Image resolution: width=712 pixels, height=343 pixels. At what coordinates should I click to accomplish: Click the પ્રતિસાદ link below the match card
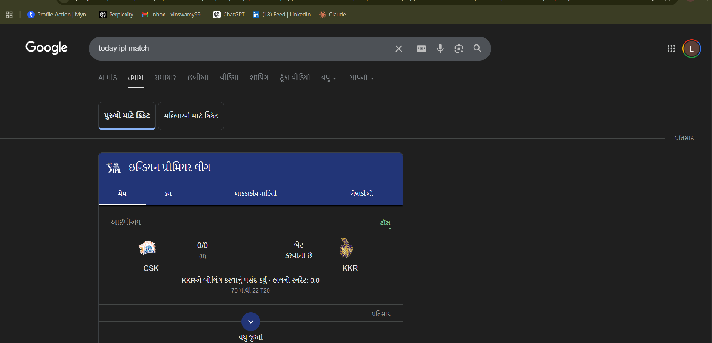[x=381, y=314]
